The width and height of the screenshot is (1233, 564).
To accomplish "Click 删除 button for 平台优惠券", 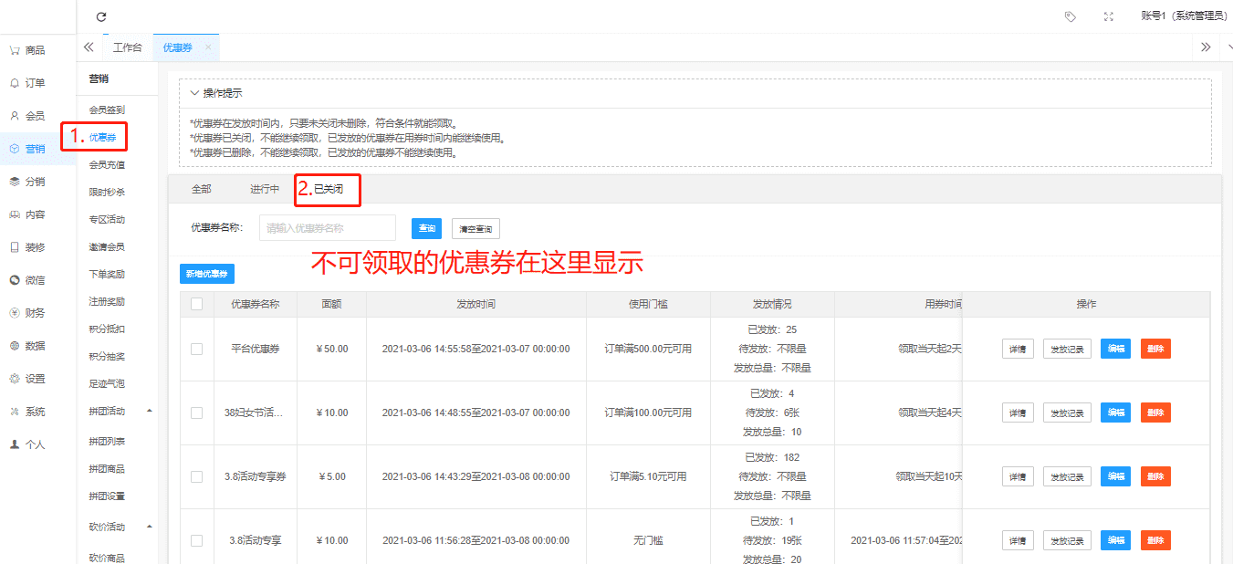I will (x=1155, y=349).
